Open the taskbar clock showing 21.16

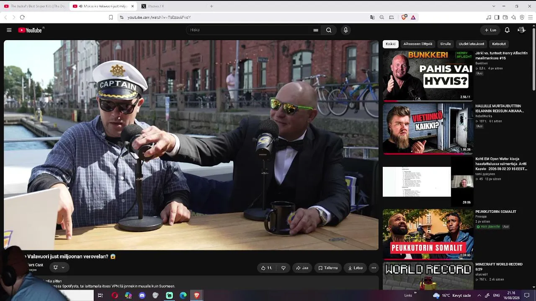coord(511,296)
